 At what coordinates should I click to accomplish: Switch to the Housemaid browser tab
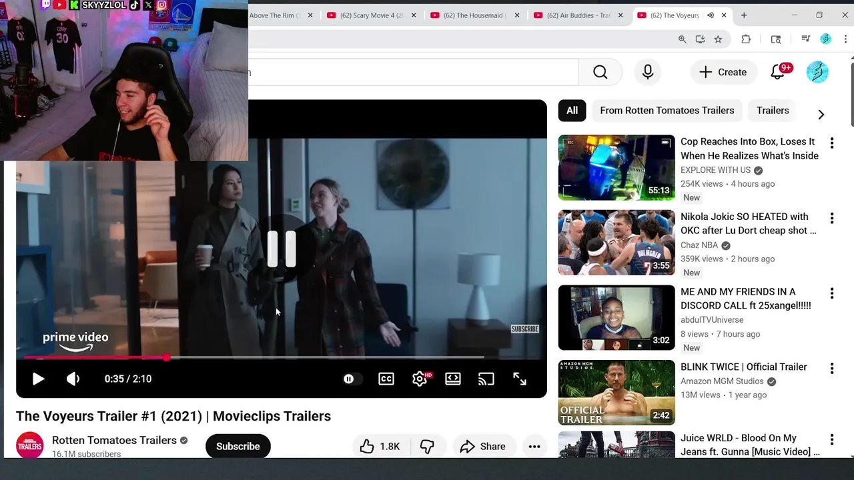(476, 15)
